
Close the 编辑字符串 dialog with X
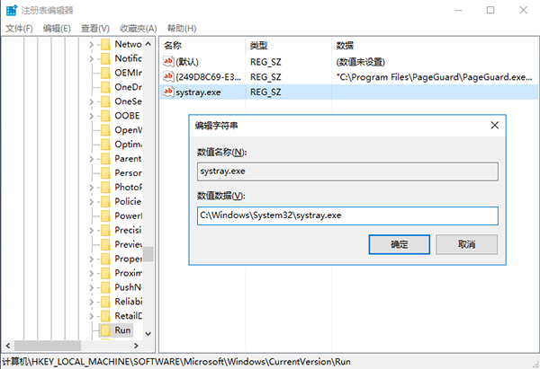[x=494, y=126]
